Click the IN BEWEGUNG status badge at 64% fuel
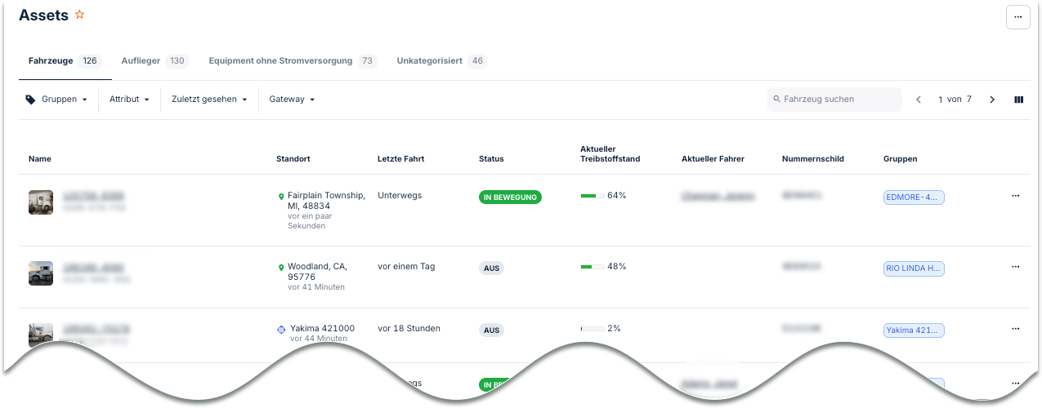The width and height of the screenshot is (1042, 408). (x=510, y=197)
